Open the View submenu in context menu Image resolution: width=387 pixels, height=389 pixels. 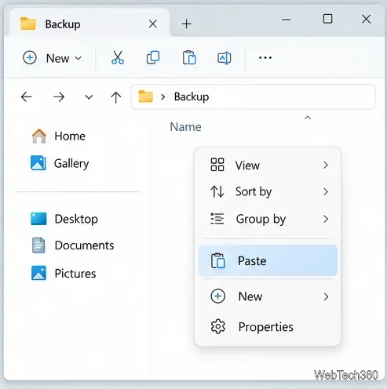(268, 165)
